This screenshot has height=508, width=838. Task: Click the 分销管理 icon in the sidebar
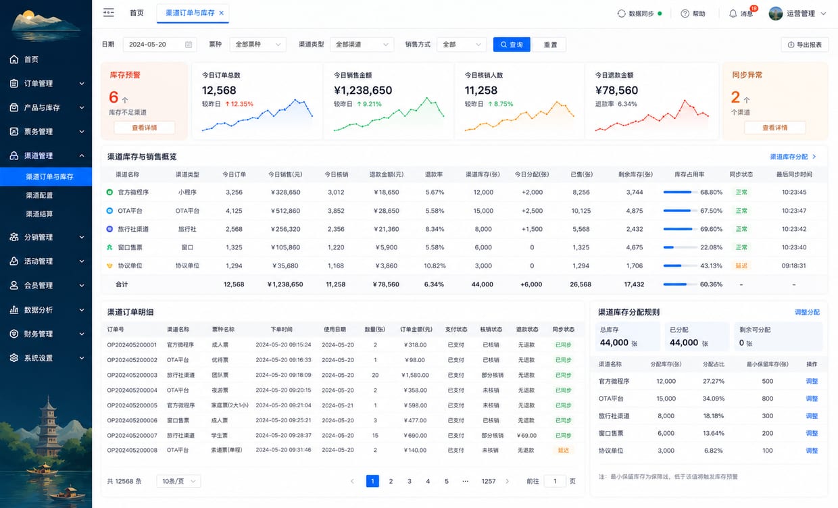pos(14,237)
